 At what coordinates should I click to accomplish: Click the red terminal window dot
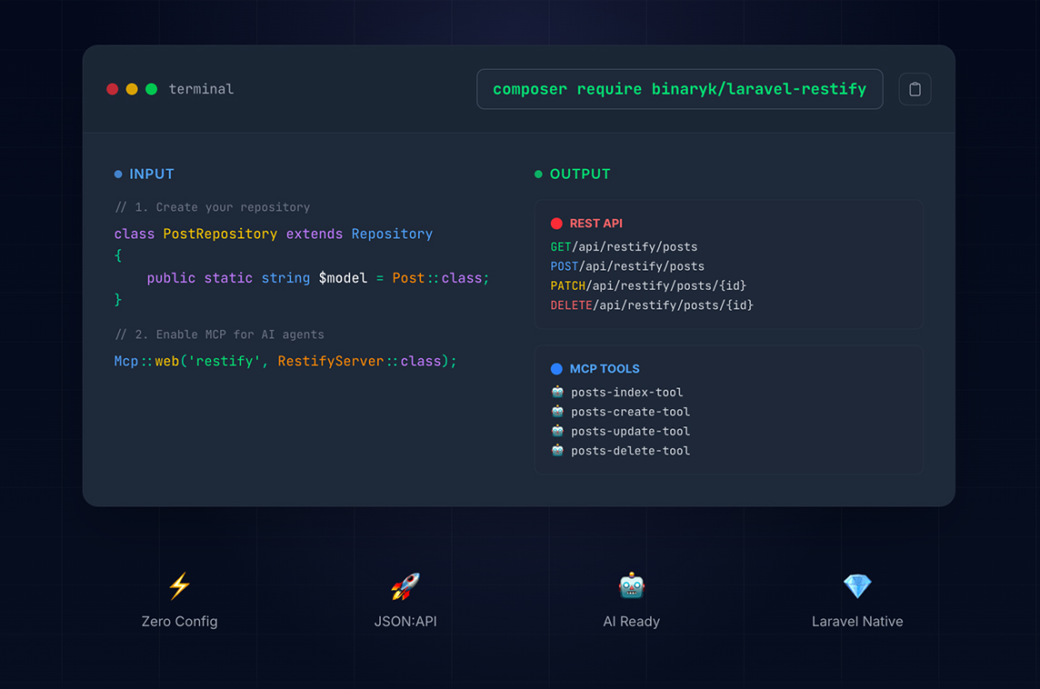click(x=113, y=89)
